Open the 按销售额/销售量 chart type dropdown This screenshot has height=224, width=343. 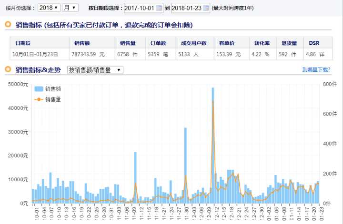pyautogui.click(x=95, y=70)
